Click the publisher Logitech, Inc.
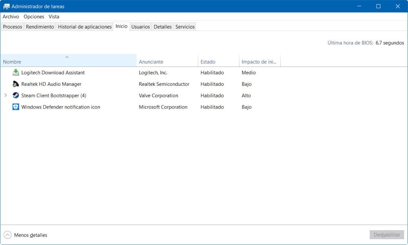The image size is (408, 245). point(153,73)
